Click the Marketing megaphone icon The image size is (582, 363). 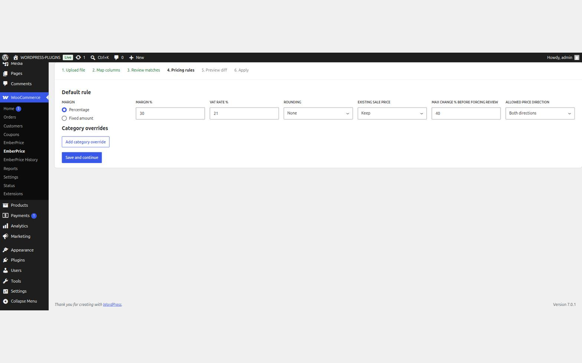coord(5,236)
